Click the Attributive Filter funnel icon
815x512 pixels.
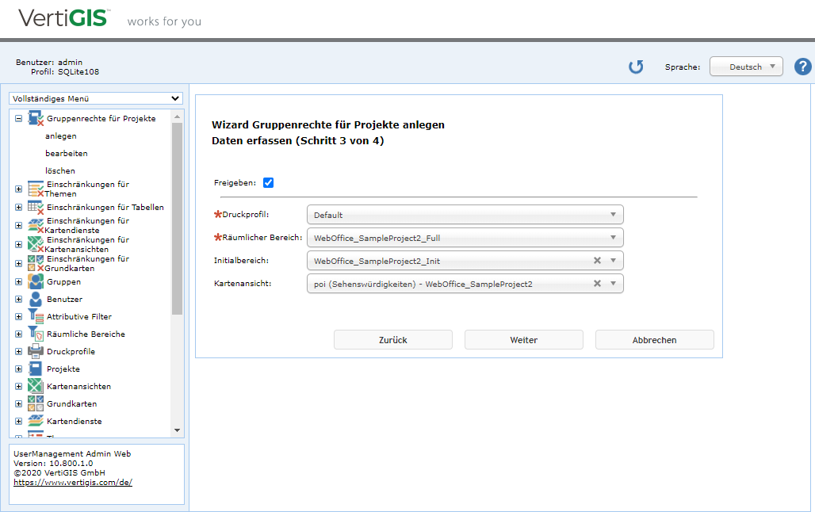(x=35, y=317)
